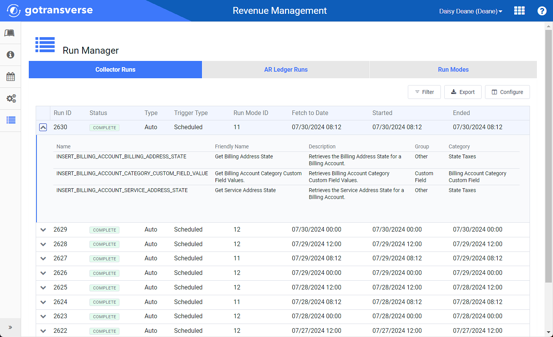Switch to the Collector Runs tab
Image resolution: width=553 pixels, height=337 pixels.
click(115, 69)
